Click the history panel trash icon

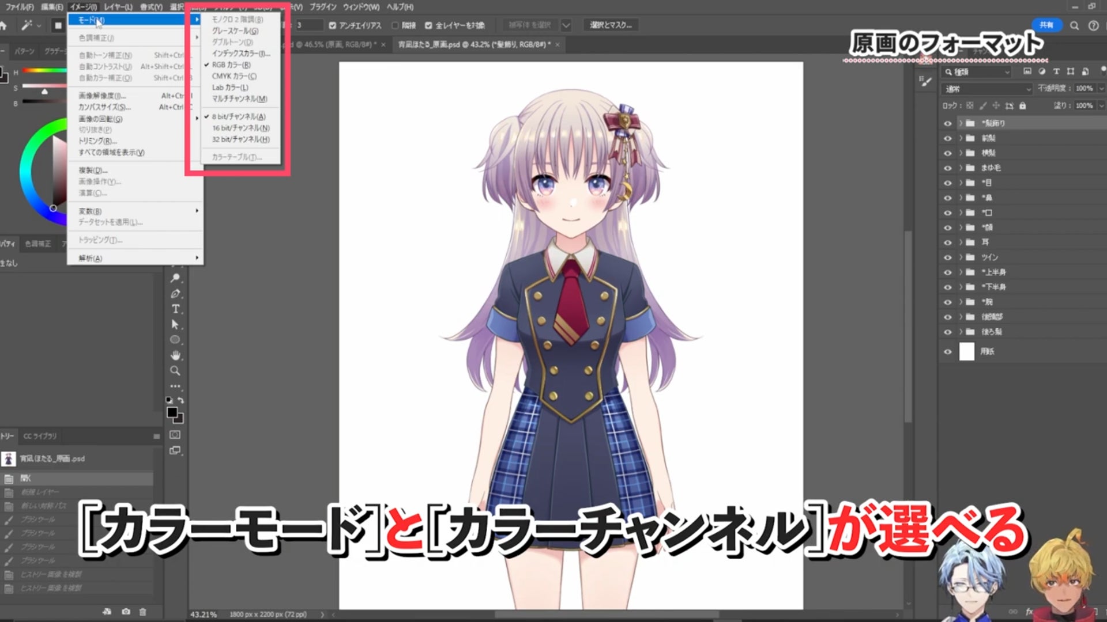click(143, 612)
